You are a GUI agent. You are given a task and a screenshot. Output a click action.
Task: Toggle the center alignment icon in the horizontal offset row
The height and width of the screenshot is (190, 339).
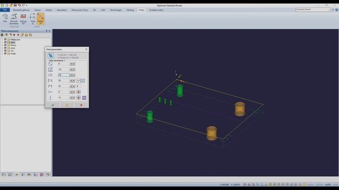(78, 92)
